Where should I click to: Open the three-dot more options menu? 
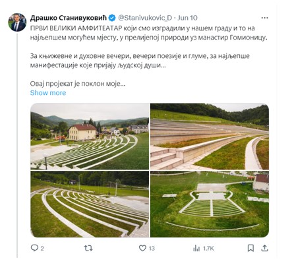[x=264, y=18]
